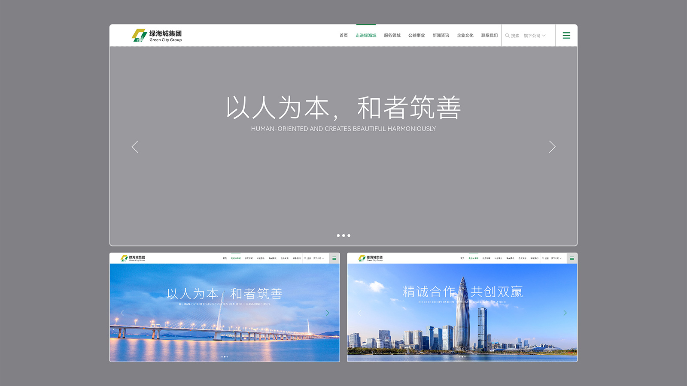This screenshot has width=687, height=386.
Task: Go to previous slide in large gray banner
Action: click(x=135, y=147)
